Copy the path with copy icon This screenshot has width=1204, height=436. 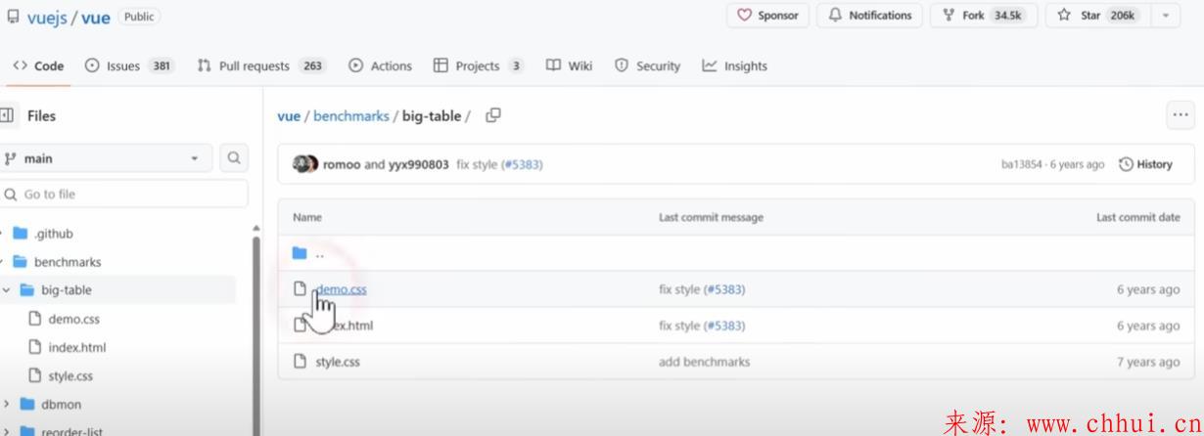[493, 115]
